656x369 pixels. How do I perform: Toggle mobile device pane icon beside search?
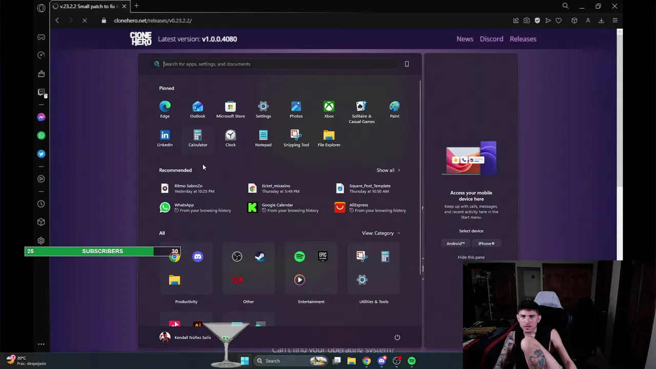click(x=407, y=64)
